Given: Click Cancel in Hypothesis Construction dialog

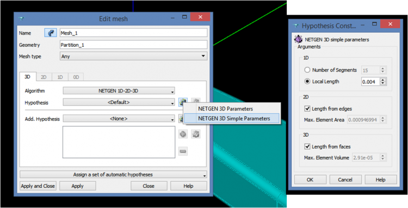Looking at the screenshot, I should click(345, 180).
